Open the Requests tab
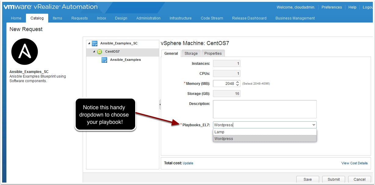 [x=80, y=18]
